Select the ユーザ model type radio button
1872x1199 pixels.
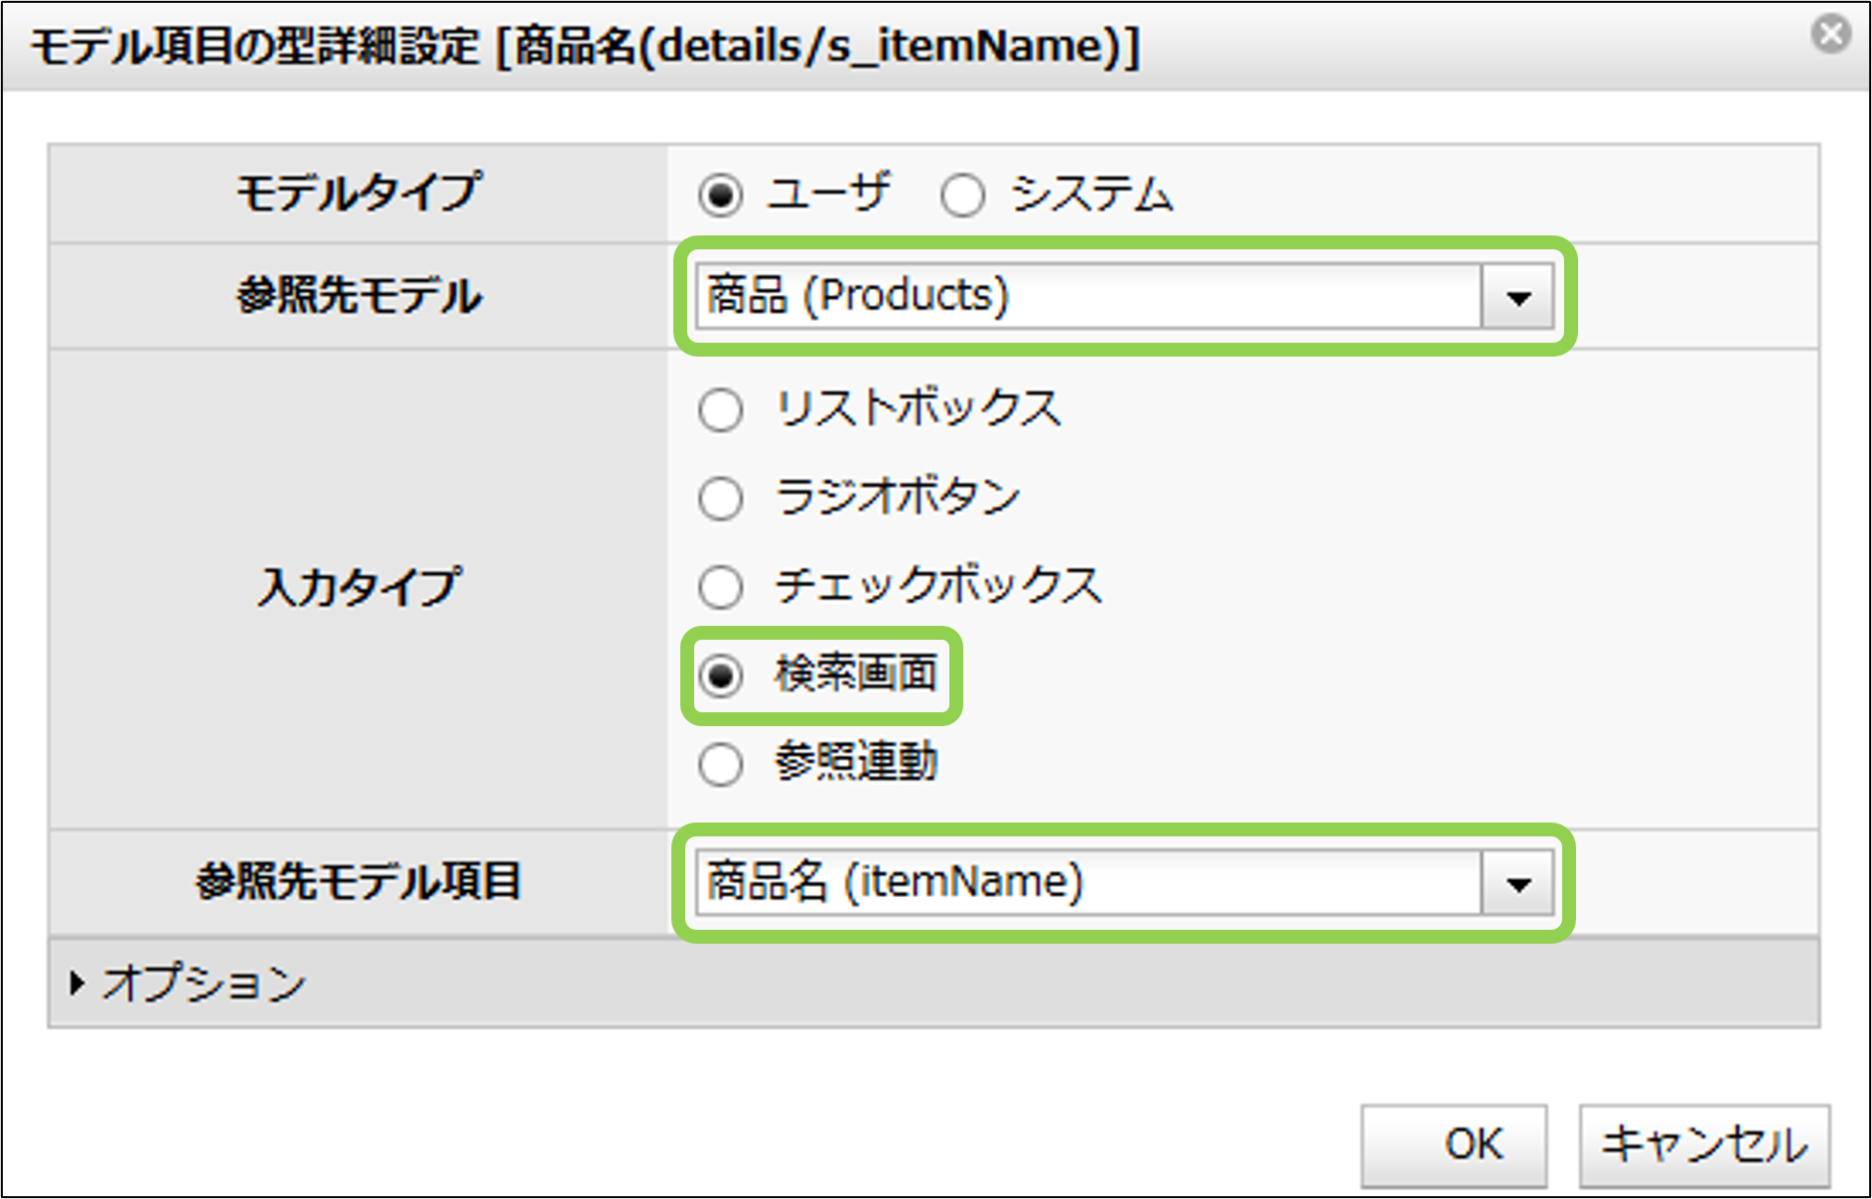(x=721, y=195)
